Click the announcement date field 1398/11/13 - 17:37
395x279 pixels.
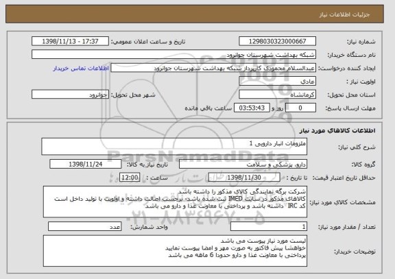[70, 41]
